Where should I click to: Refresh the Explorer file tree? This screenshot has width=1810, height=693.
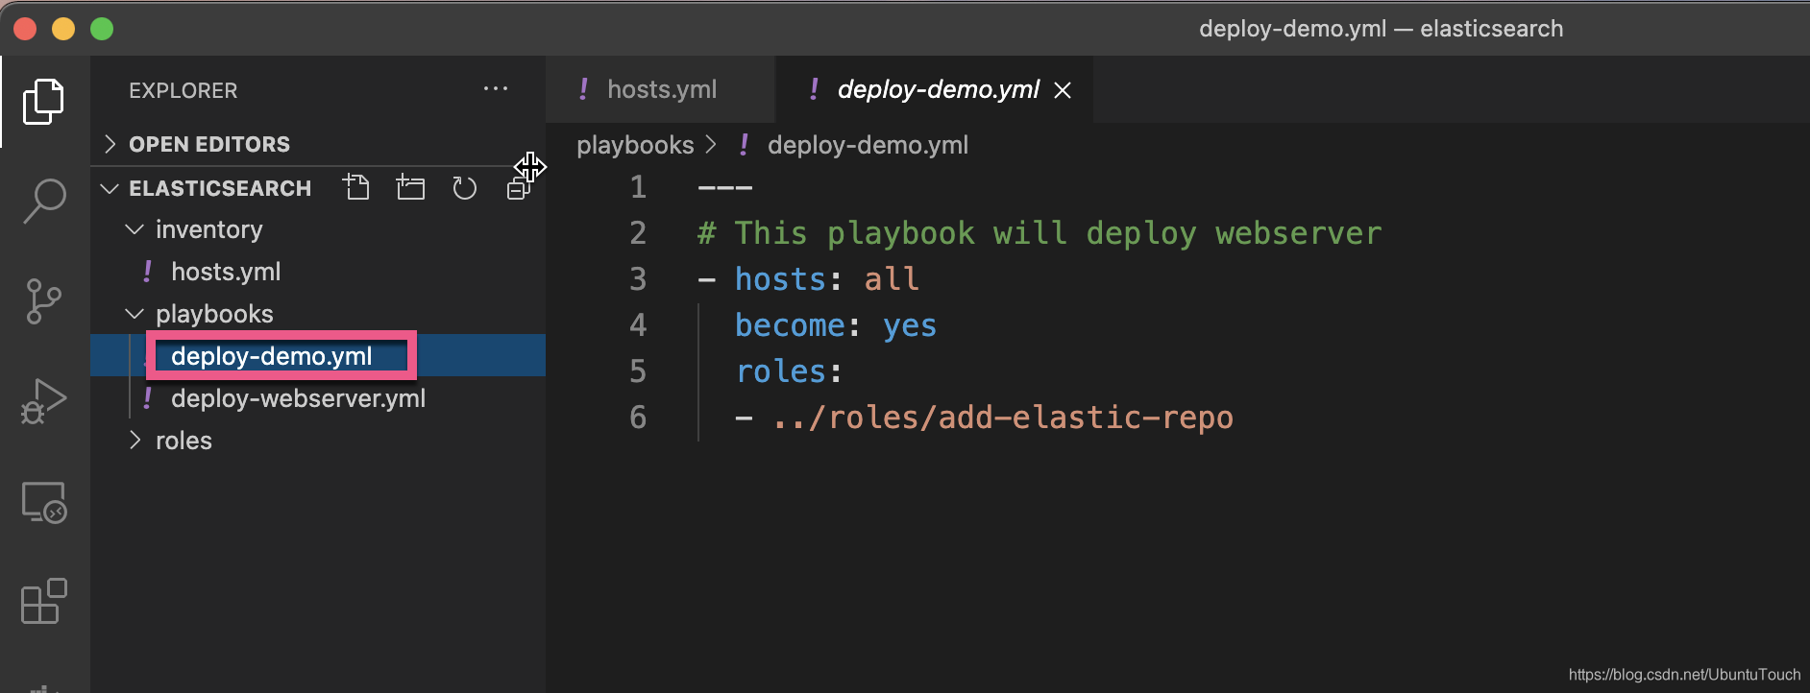coord(464,187)
